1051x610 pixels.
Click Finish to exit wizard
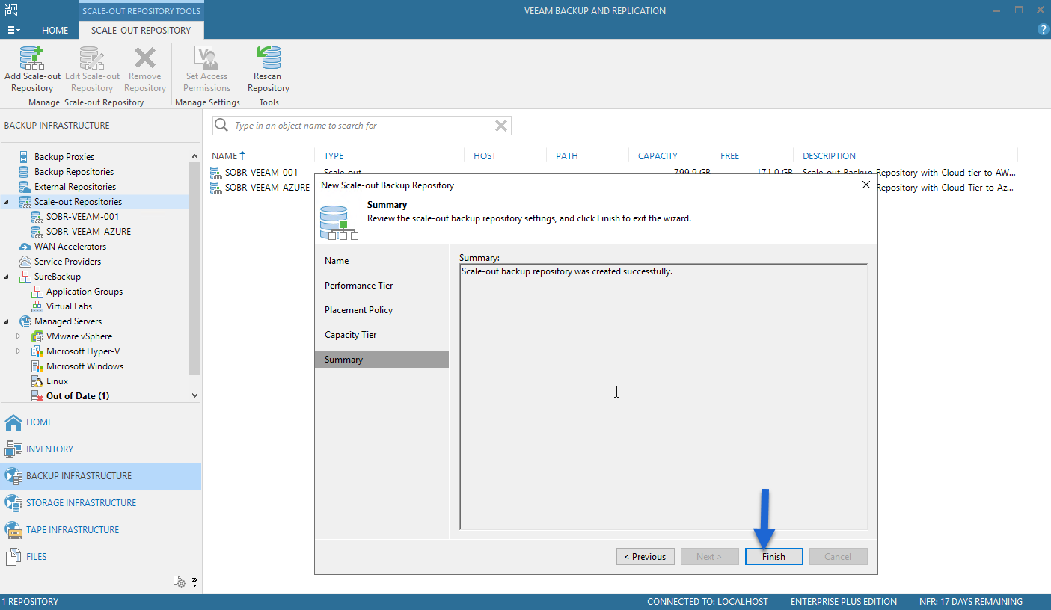(x=774, y=557)
